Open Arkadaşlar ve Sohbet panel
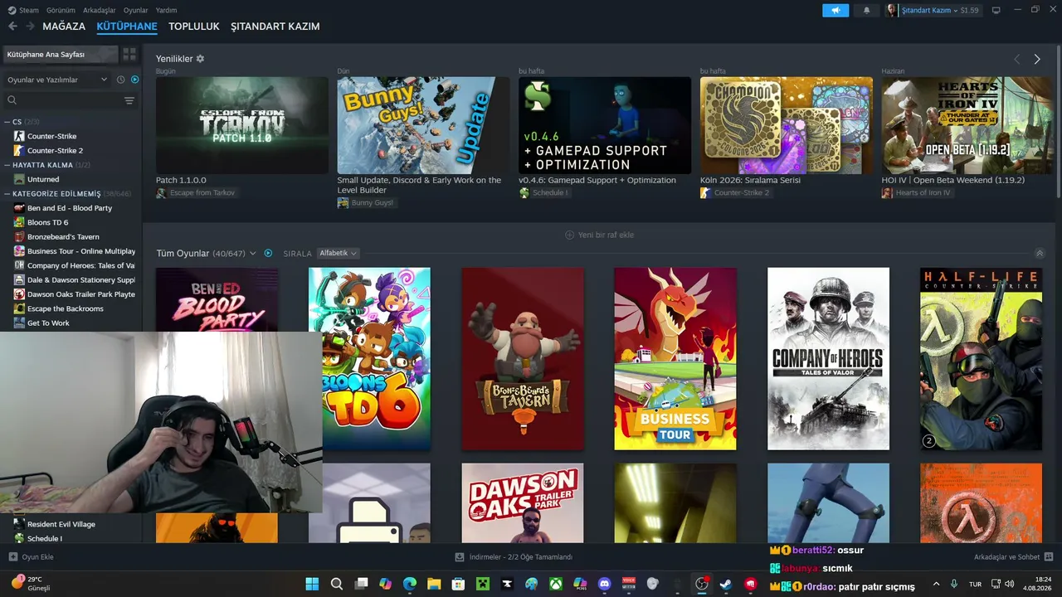Viewport: 1062px width, 597px height. tap(1014, 557)
